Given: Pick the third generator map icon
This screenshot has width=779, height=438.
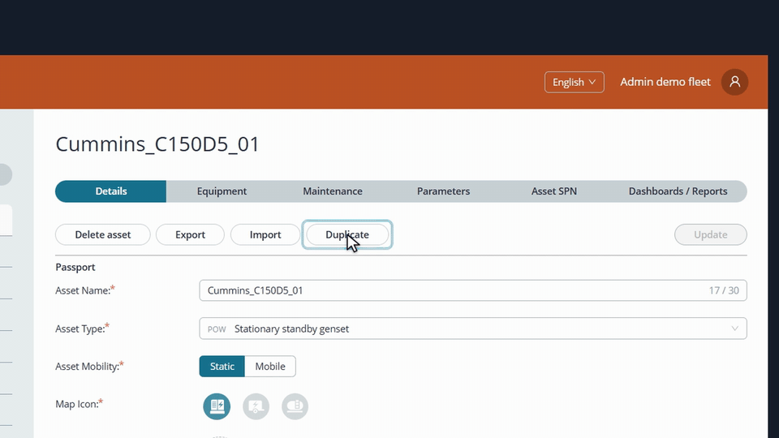Looking at the screenshot, I should click(295, 406).
